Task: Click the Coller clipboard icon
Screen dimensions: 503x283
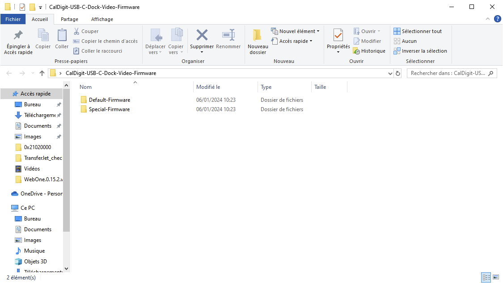Action: [x=62, y=35]
